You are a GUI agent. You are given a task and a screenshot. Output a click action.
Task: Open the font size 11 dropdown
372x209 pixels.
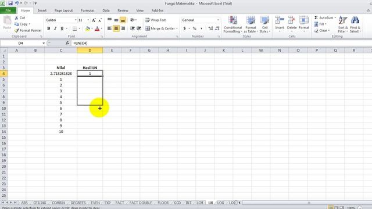pyautogui.click(x=88, y=20)
